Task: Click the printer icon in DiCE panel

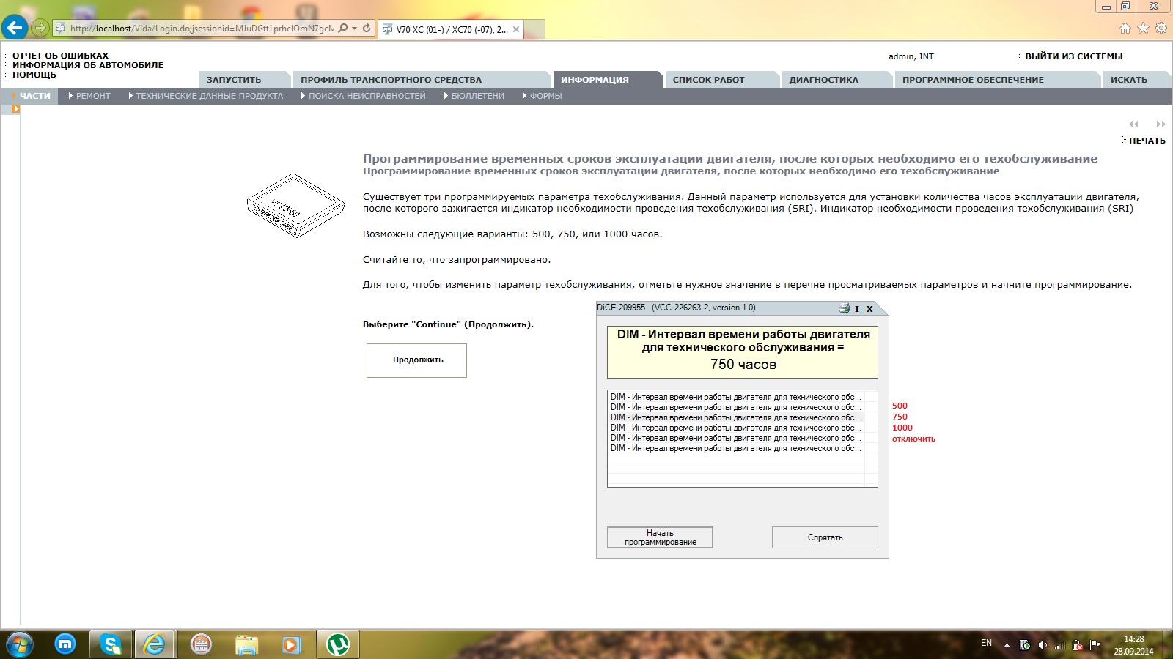Action: point(844,308)
